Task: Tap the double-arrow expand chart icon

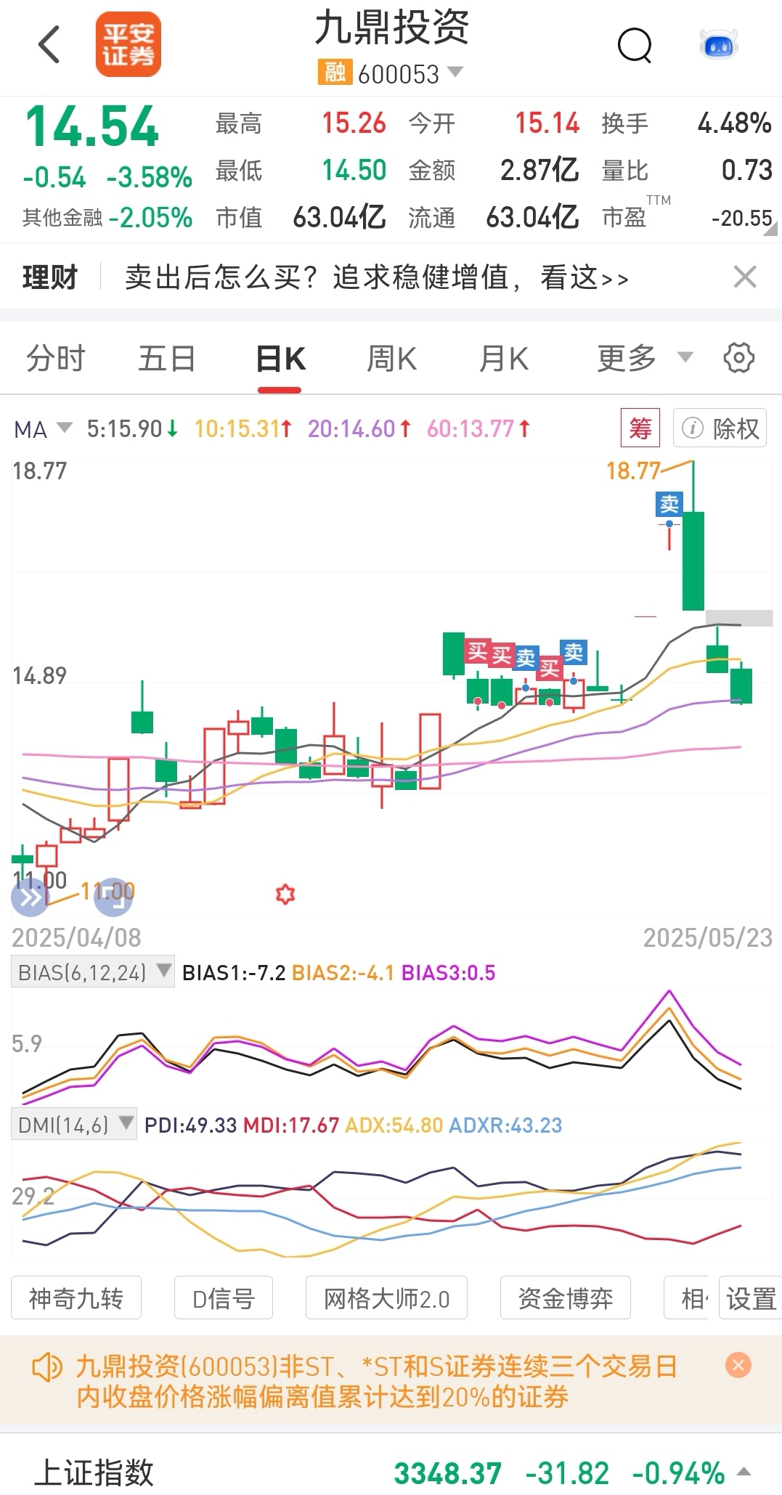Action: tap(30, 898)
